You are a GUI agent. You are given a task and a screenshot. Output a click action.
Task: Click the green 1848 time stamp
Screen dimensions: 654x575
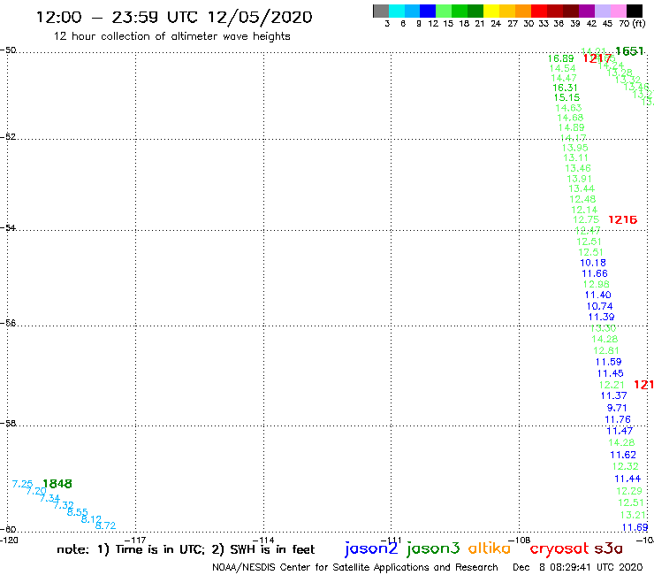(x=57, y=484)
